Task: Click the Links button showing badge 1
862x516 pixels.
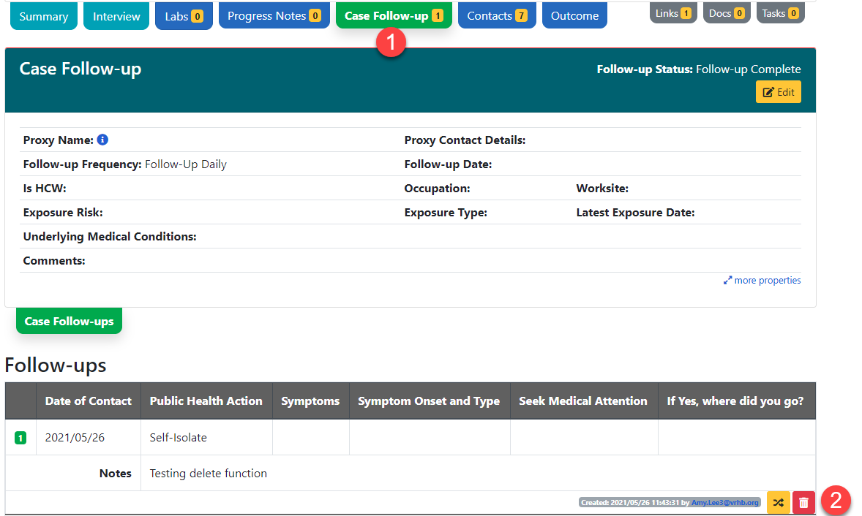Action: click(672, 12)
